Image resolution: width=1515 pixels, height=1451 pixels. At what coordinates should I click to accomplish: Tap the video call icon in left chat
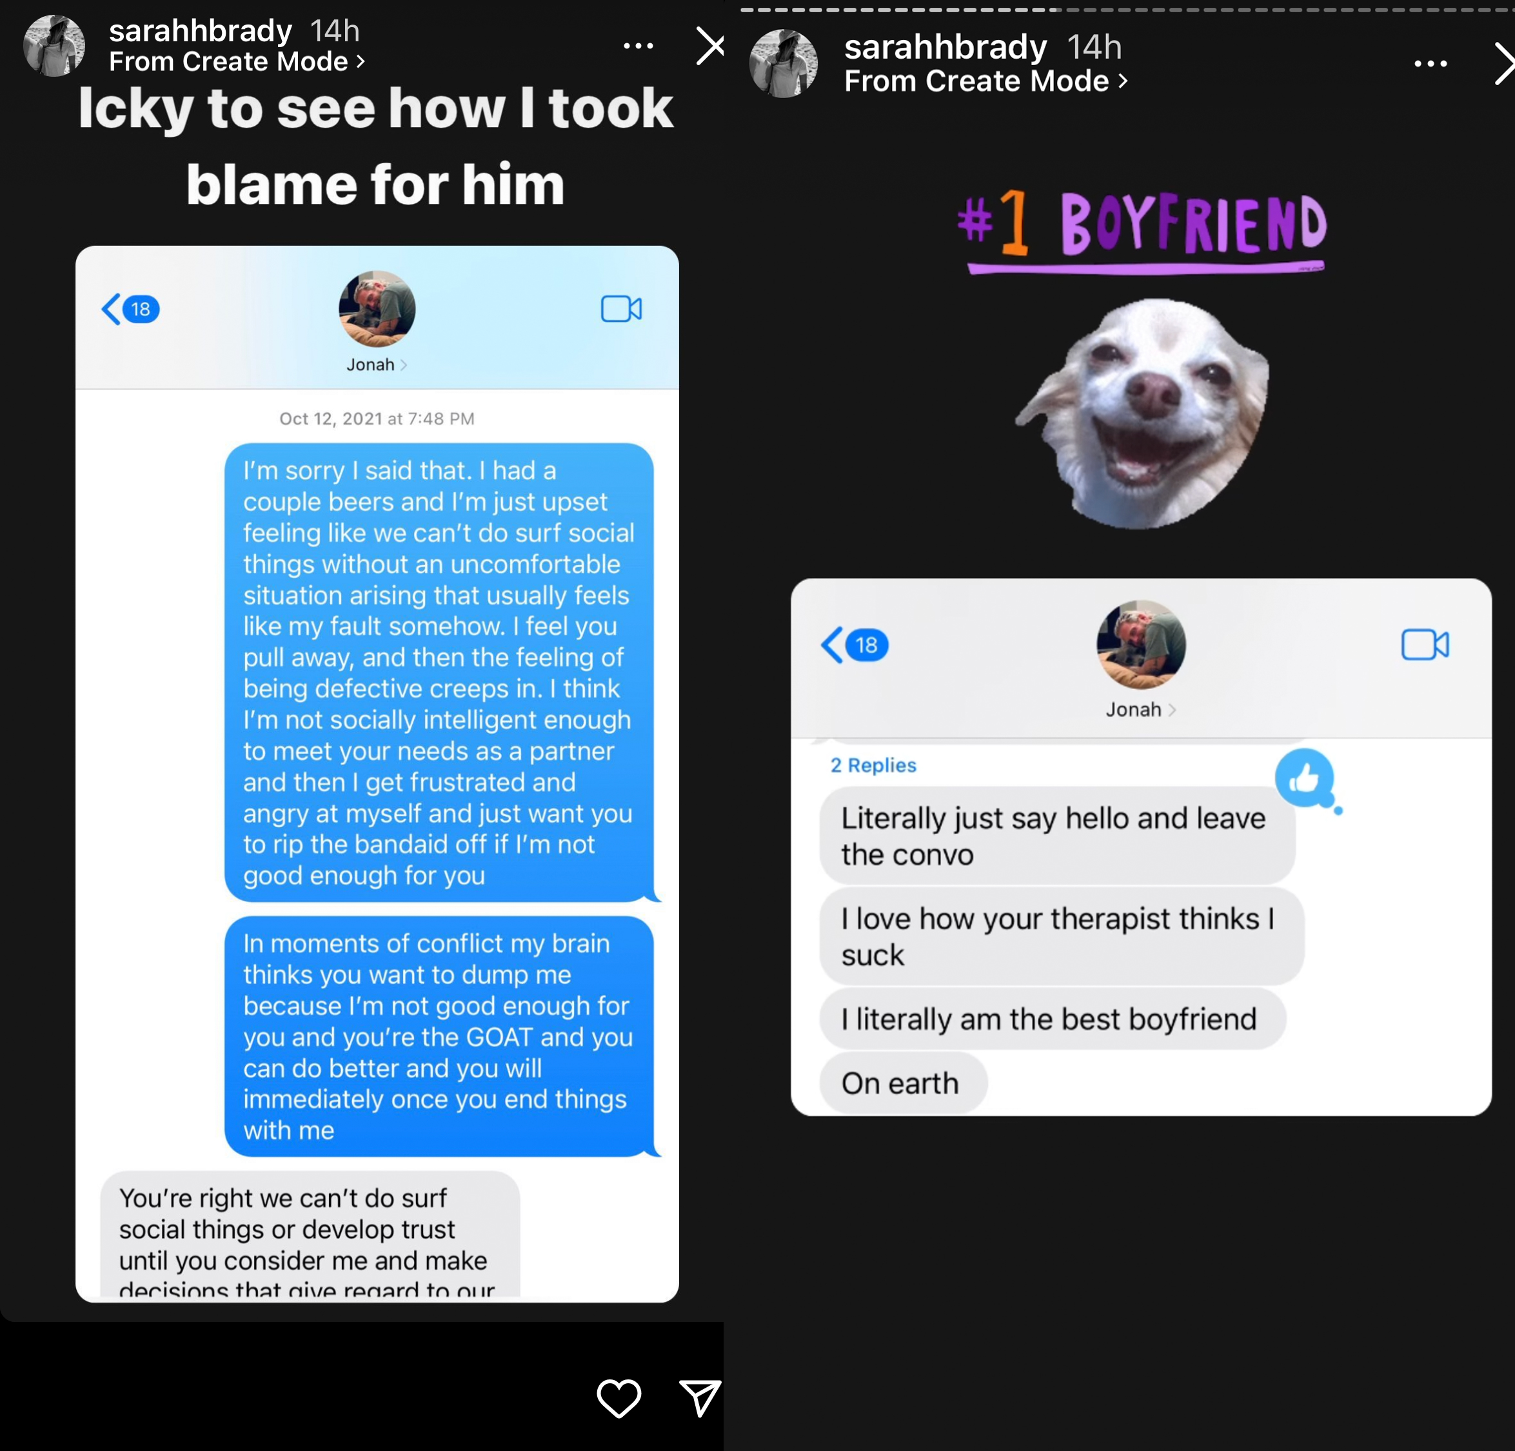622,309
